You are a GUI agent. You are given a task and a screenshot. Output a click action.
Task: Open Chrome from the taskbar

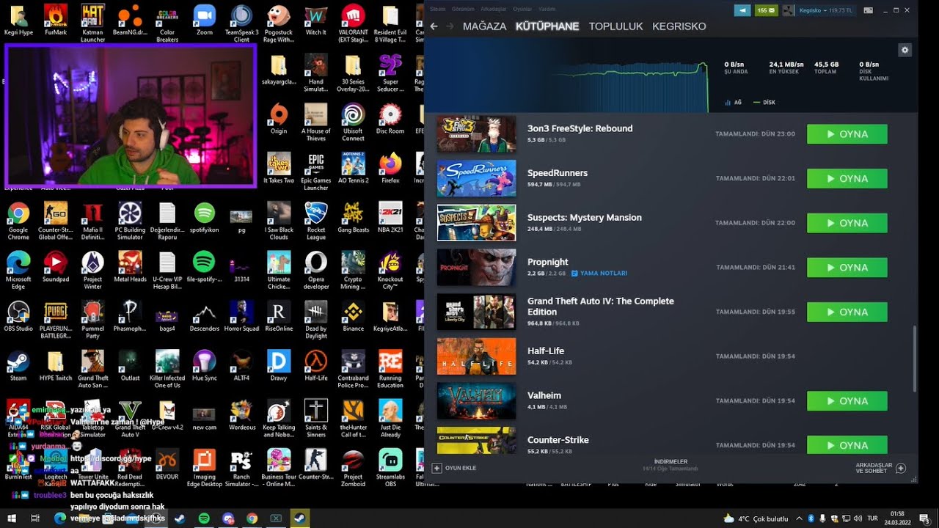tap(252, 518)
